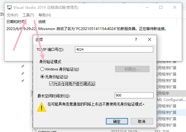Click the Visual Studio remote debugger app icon
The width and height of the screenshot is (186, 132).
coord(9,7)
